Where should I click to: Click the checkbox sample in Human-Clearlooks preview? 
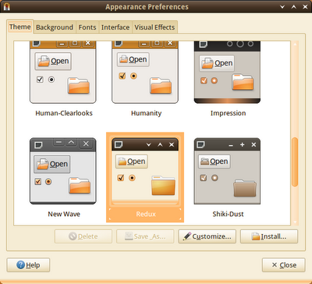(x=40, y=79)
